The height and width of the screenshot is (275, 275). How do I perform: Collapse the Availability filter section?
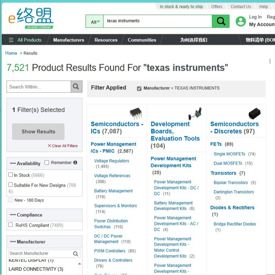[13, 164]
